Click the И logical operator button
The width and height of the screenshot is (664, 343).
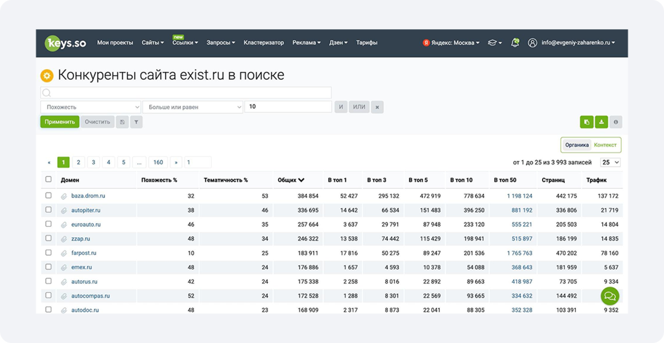(x=341, y=107)
